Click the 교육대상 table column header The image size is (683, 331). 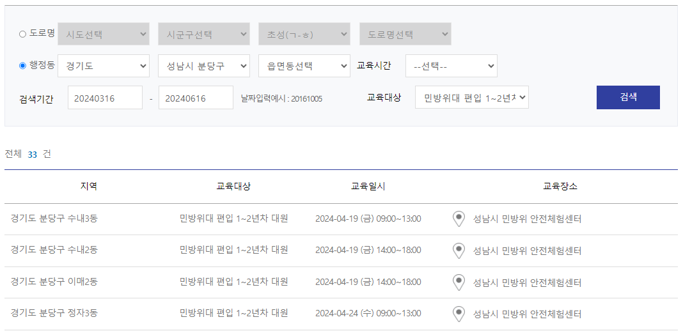(233, 186)
